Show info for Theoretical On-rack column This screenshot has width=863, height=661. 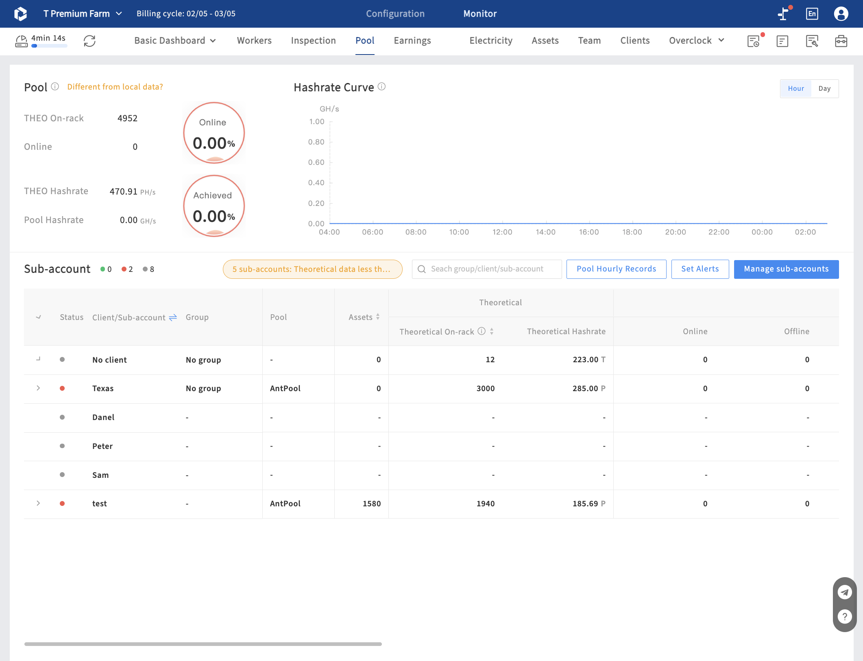(x=482, y=331)
